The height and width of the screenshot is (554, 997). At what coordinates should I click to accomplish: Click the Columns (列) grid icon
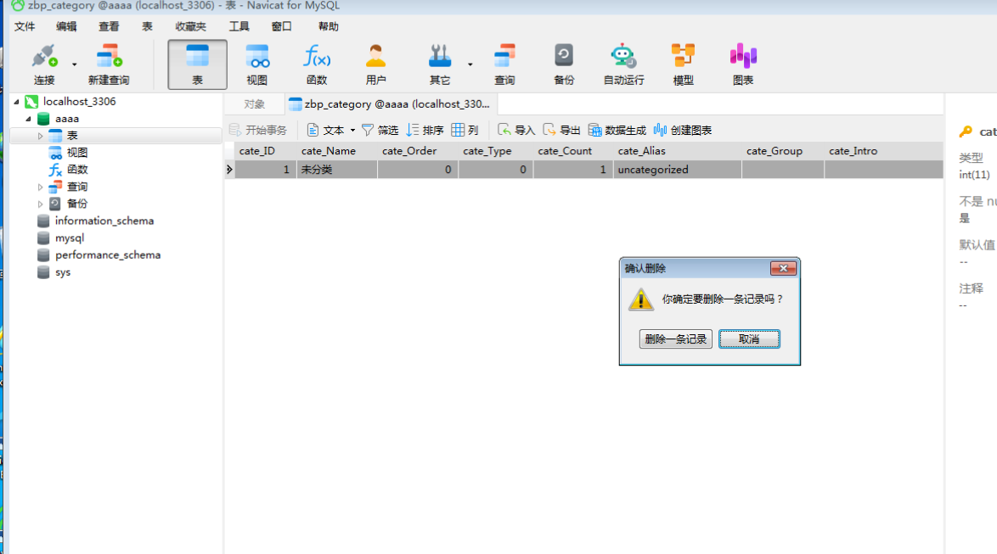pos(458,131)
